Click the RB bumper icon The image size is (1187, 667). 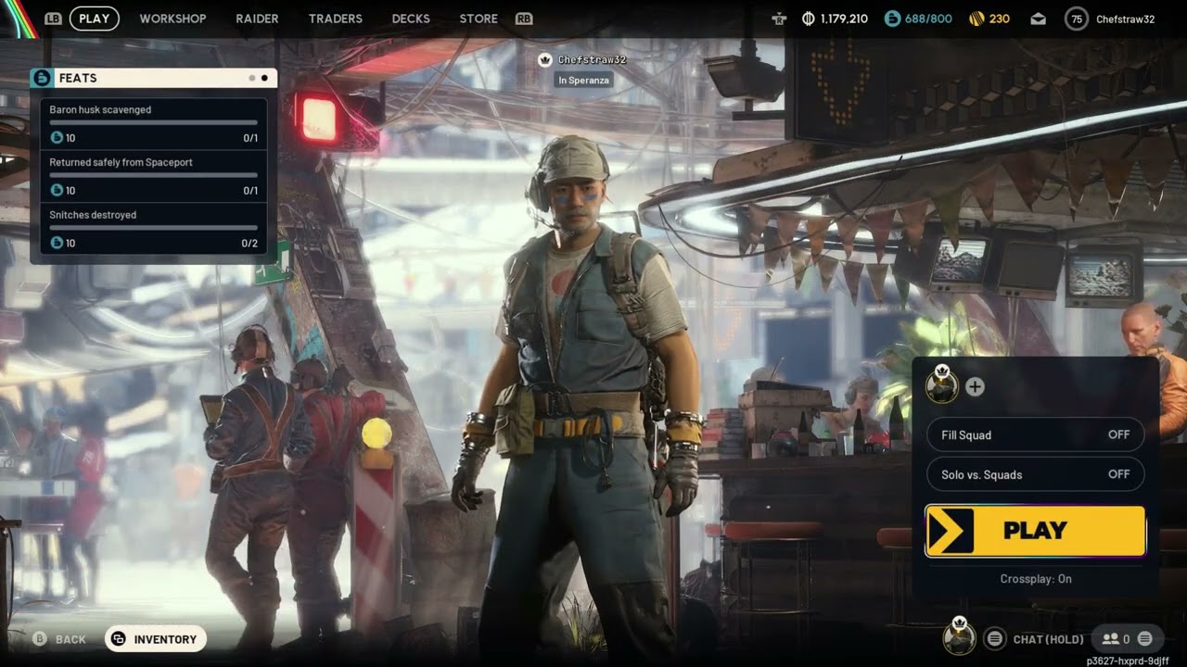524,19
